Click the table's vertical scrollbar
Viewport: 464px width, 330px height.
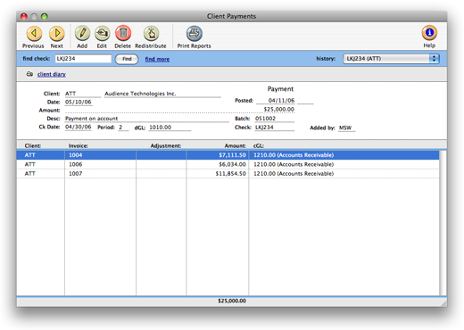[443, 223]
